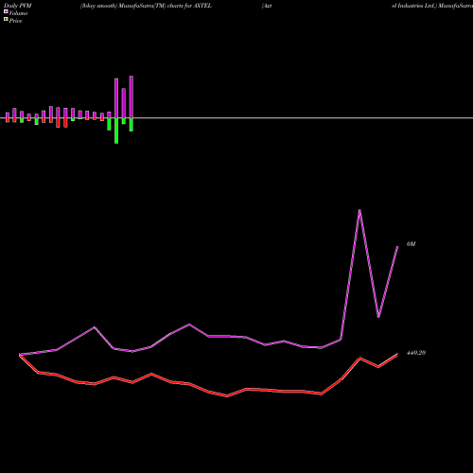Click the magenta Volume legend swatch
Viewport: 473px width, 473px height.
click(6, 11)
